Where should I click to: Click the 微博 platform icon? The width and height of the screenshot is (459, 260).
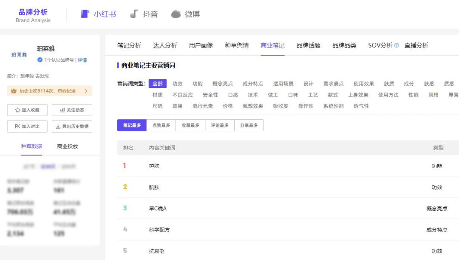point(176,14)
